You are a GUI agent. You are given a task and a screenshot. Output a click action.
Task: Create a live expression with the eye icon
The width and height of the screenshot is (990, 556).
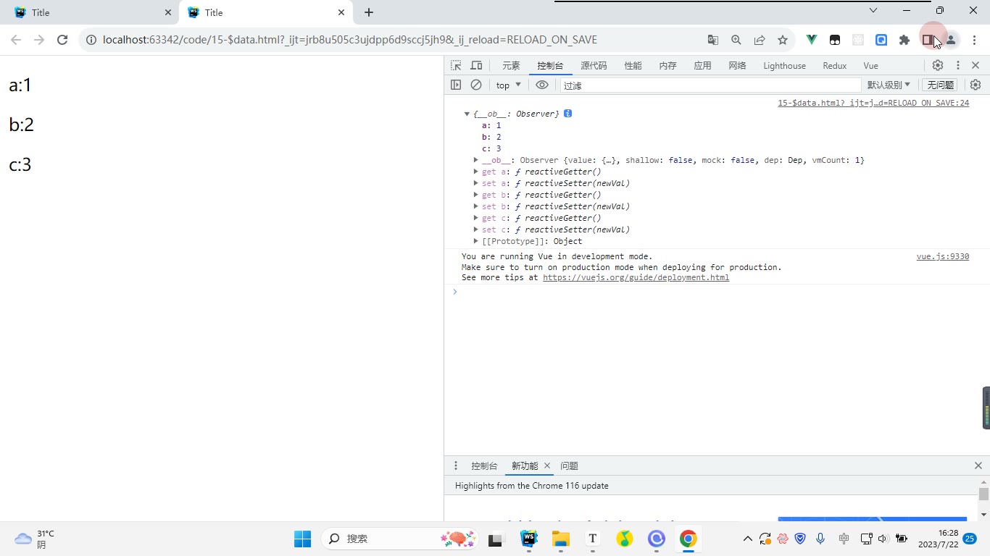(542, 85)
